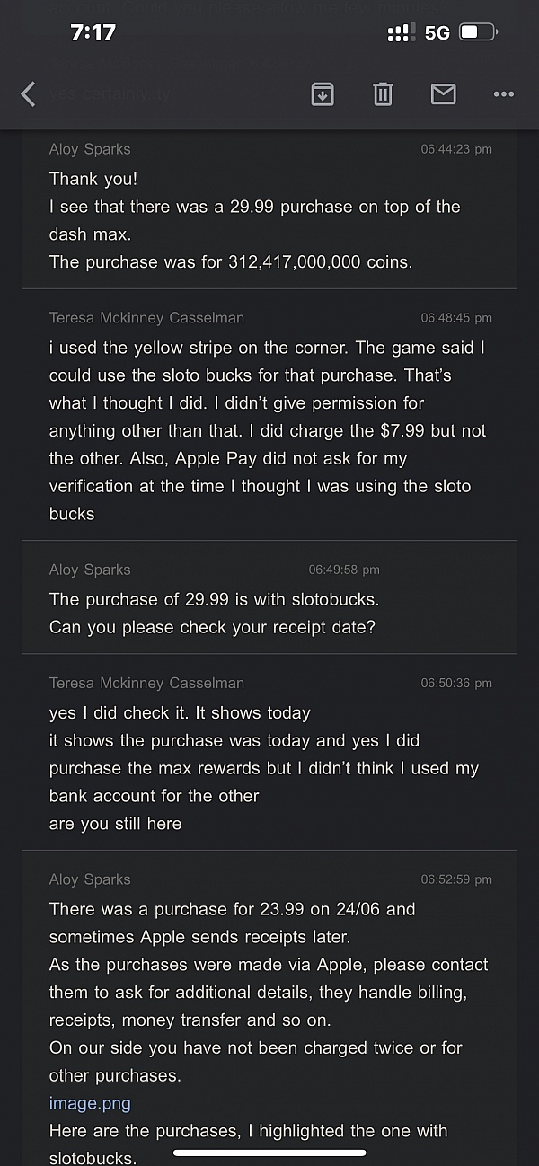Tap the 06:48:45 pm timestamp
Viewport: 539px width, 1166px height.
(x=458, y=317)
